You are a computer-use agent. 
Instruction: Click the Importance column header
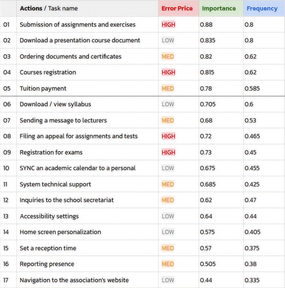point(219,8)
